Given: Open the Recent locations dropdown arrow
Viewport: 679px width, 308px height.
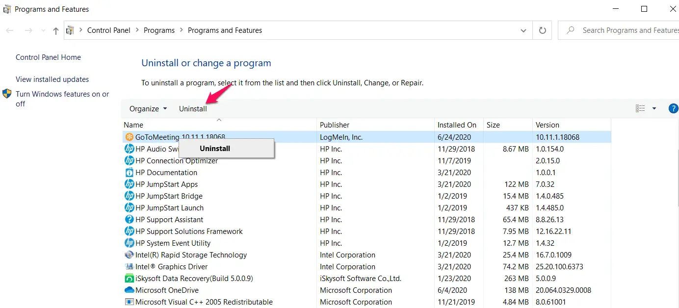Looking at the screenshot, I should [x=42, y=30].
